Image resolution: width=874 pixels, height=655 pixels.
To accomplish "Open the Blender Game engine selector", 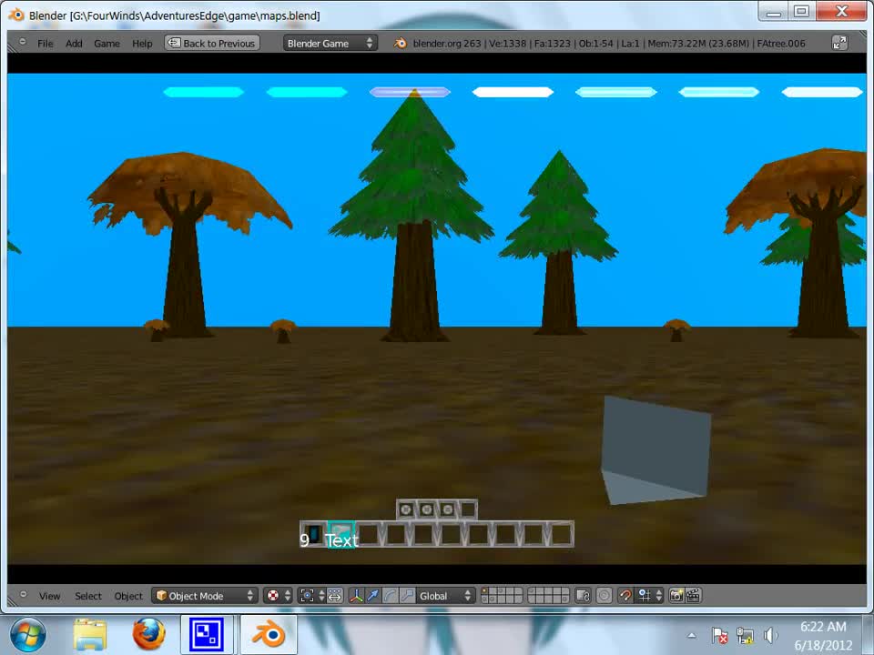I will (x=328, y=42).
